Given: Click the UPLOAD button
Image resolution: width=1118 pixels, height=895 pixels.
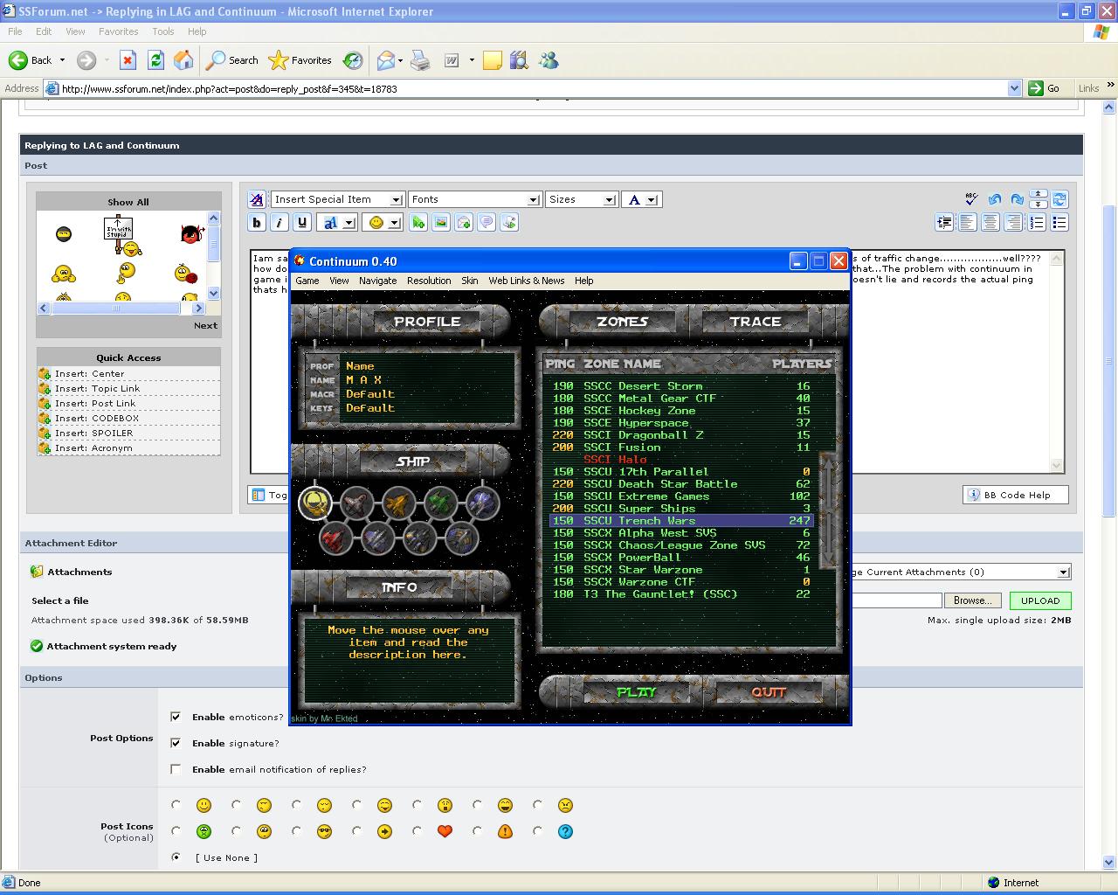Looking at the screenshot, I should (x=1040, y=600).
